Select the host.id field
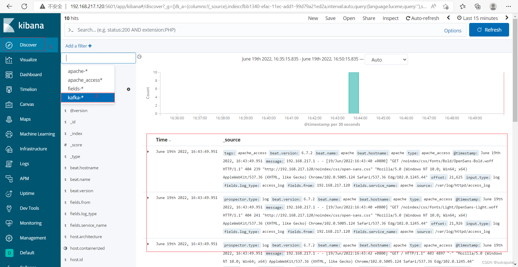This screenshot has width=518, height=267. point(76,259)
